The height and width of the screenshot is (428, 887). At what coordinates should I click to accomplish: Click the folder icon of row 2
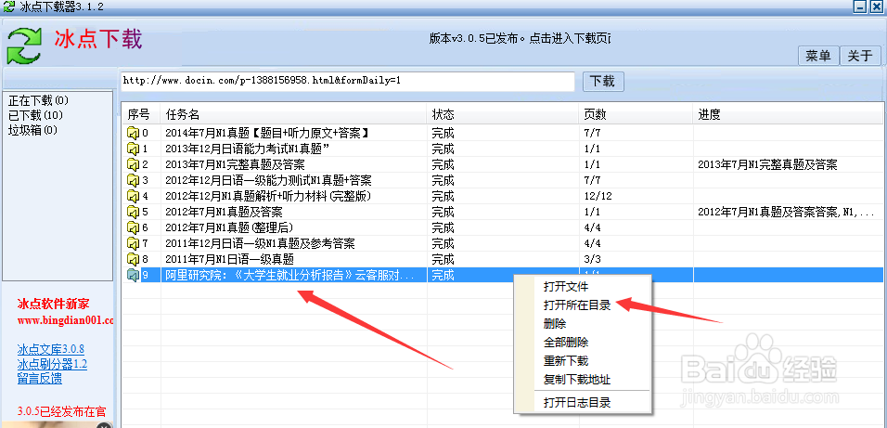click(x=133, y=164)
